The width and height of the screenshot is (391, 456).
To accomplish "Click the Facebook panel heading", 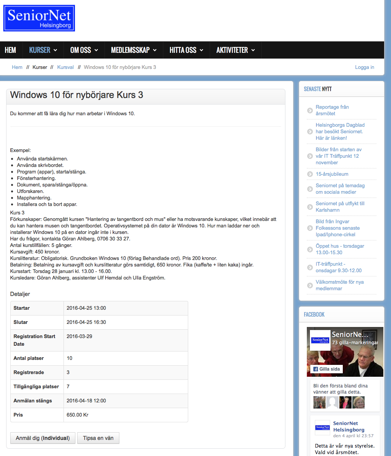I will pyautogui.click(x=314, y=314).
